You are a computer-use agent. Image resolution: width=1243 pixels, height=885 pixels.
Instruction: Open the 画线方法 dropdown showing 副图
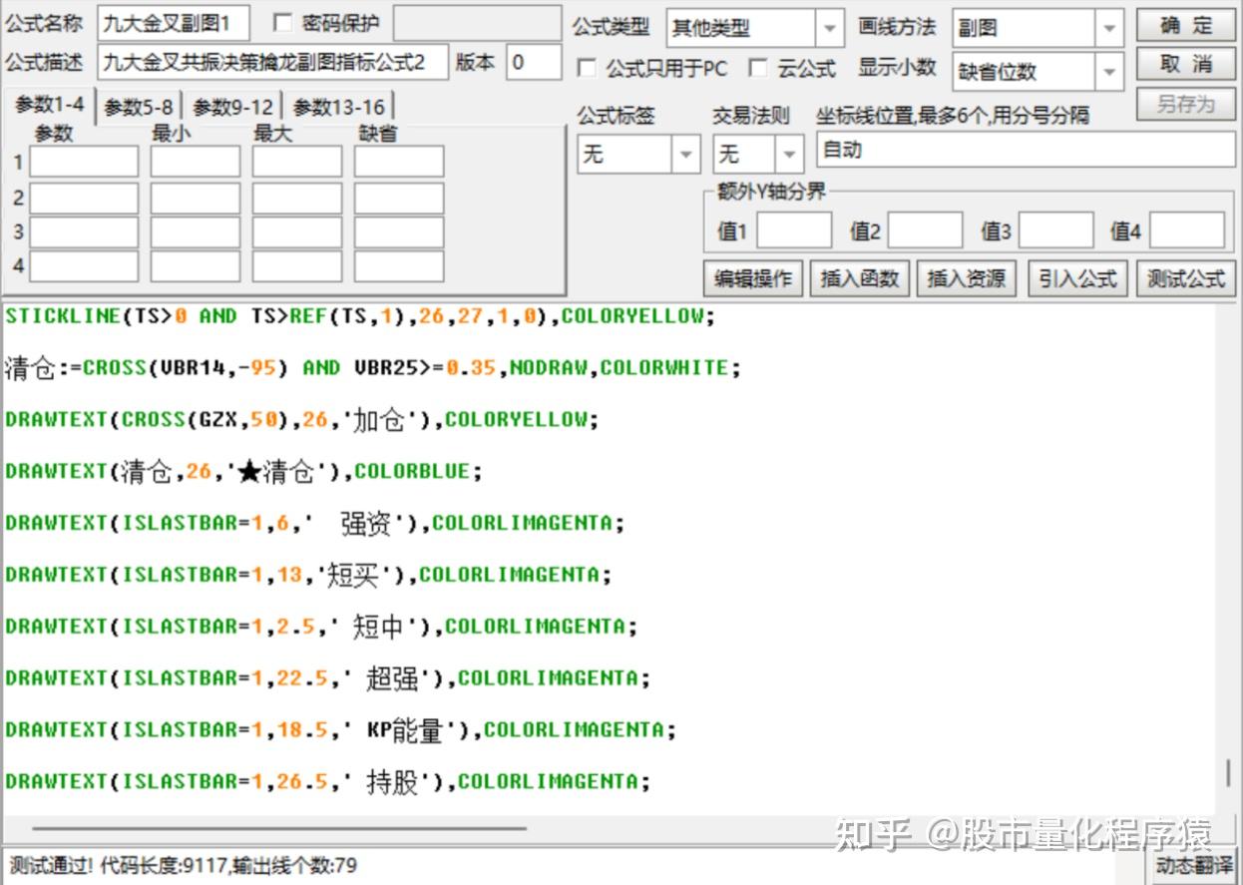pyautogui.click(x=1108, y=28)
